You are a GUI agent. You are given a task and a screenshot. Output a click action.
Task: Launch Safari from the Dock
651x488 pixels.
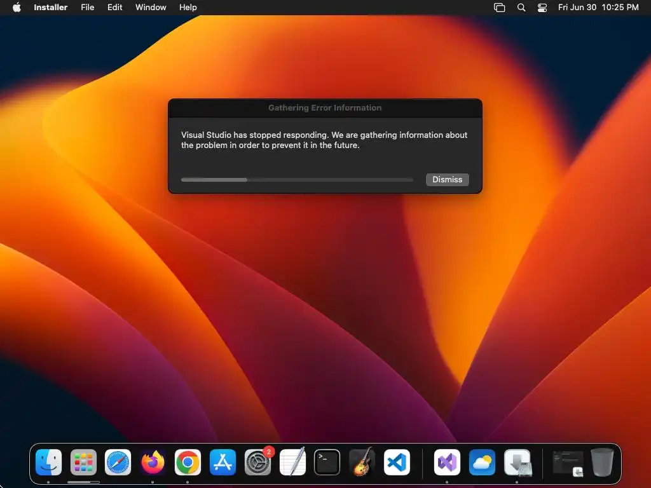coord(118,463)
